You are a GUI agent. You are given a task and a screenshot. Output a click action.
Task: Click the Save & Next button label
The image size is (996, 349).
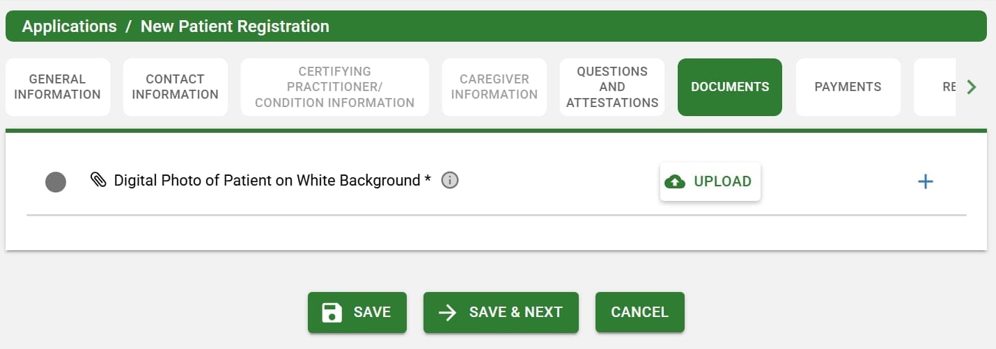515,312
